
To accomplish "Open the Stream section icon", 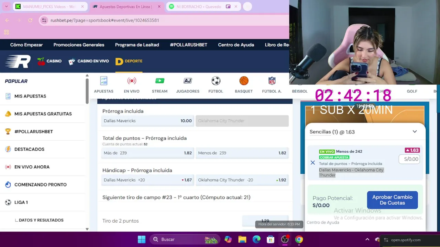I will coord(159,85).
